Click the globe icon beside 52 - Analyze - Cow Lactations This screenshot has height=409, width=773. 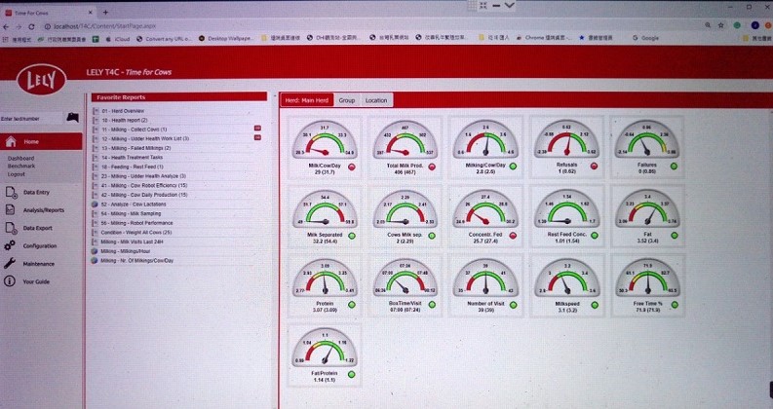tap(95, 204)
